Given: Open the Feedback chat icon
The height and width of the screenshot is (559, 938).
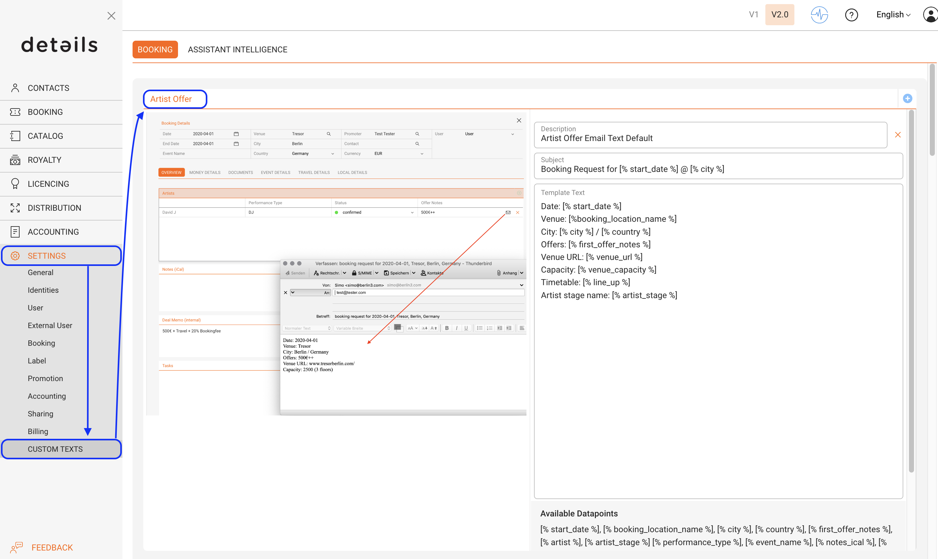Looking at the screenshot, I should pyautogui.click(x=17, y=548).
